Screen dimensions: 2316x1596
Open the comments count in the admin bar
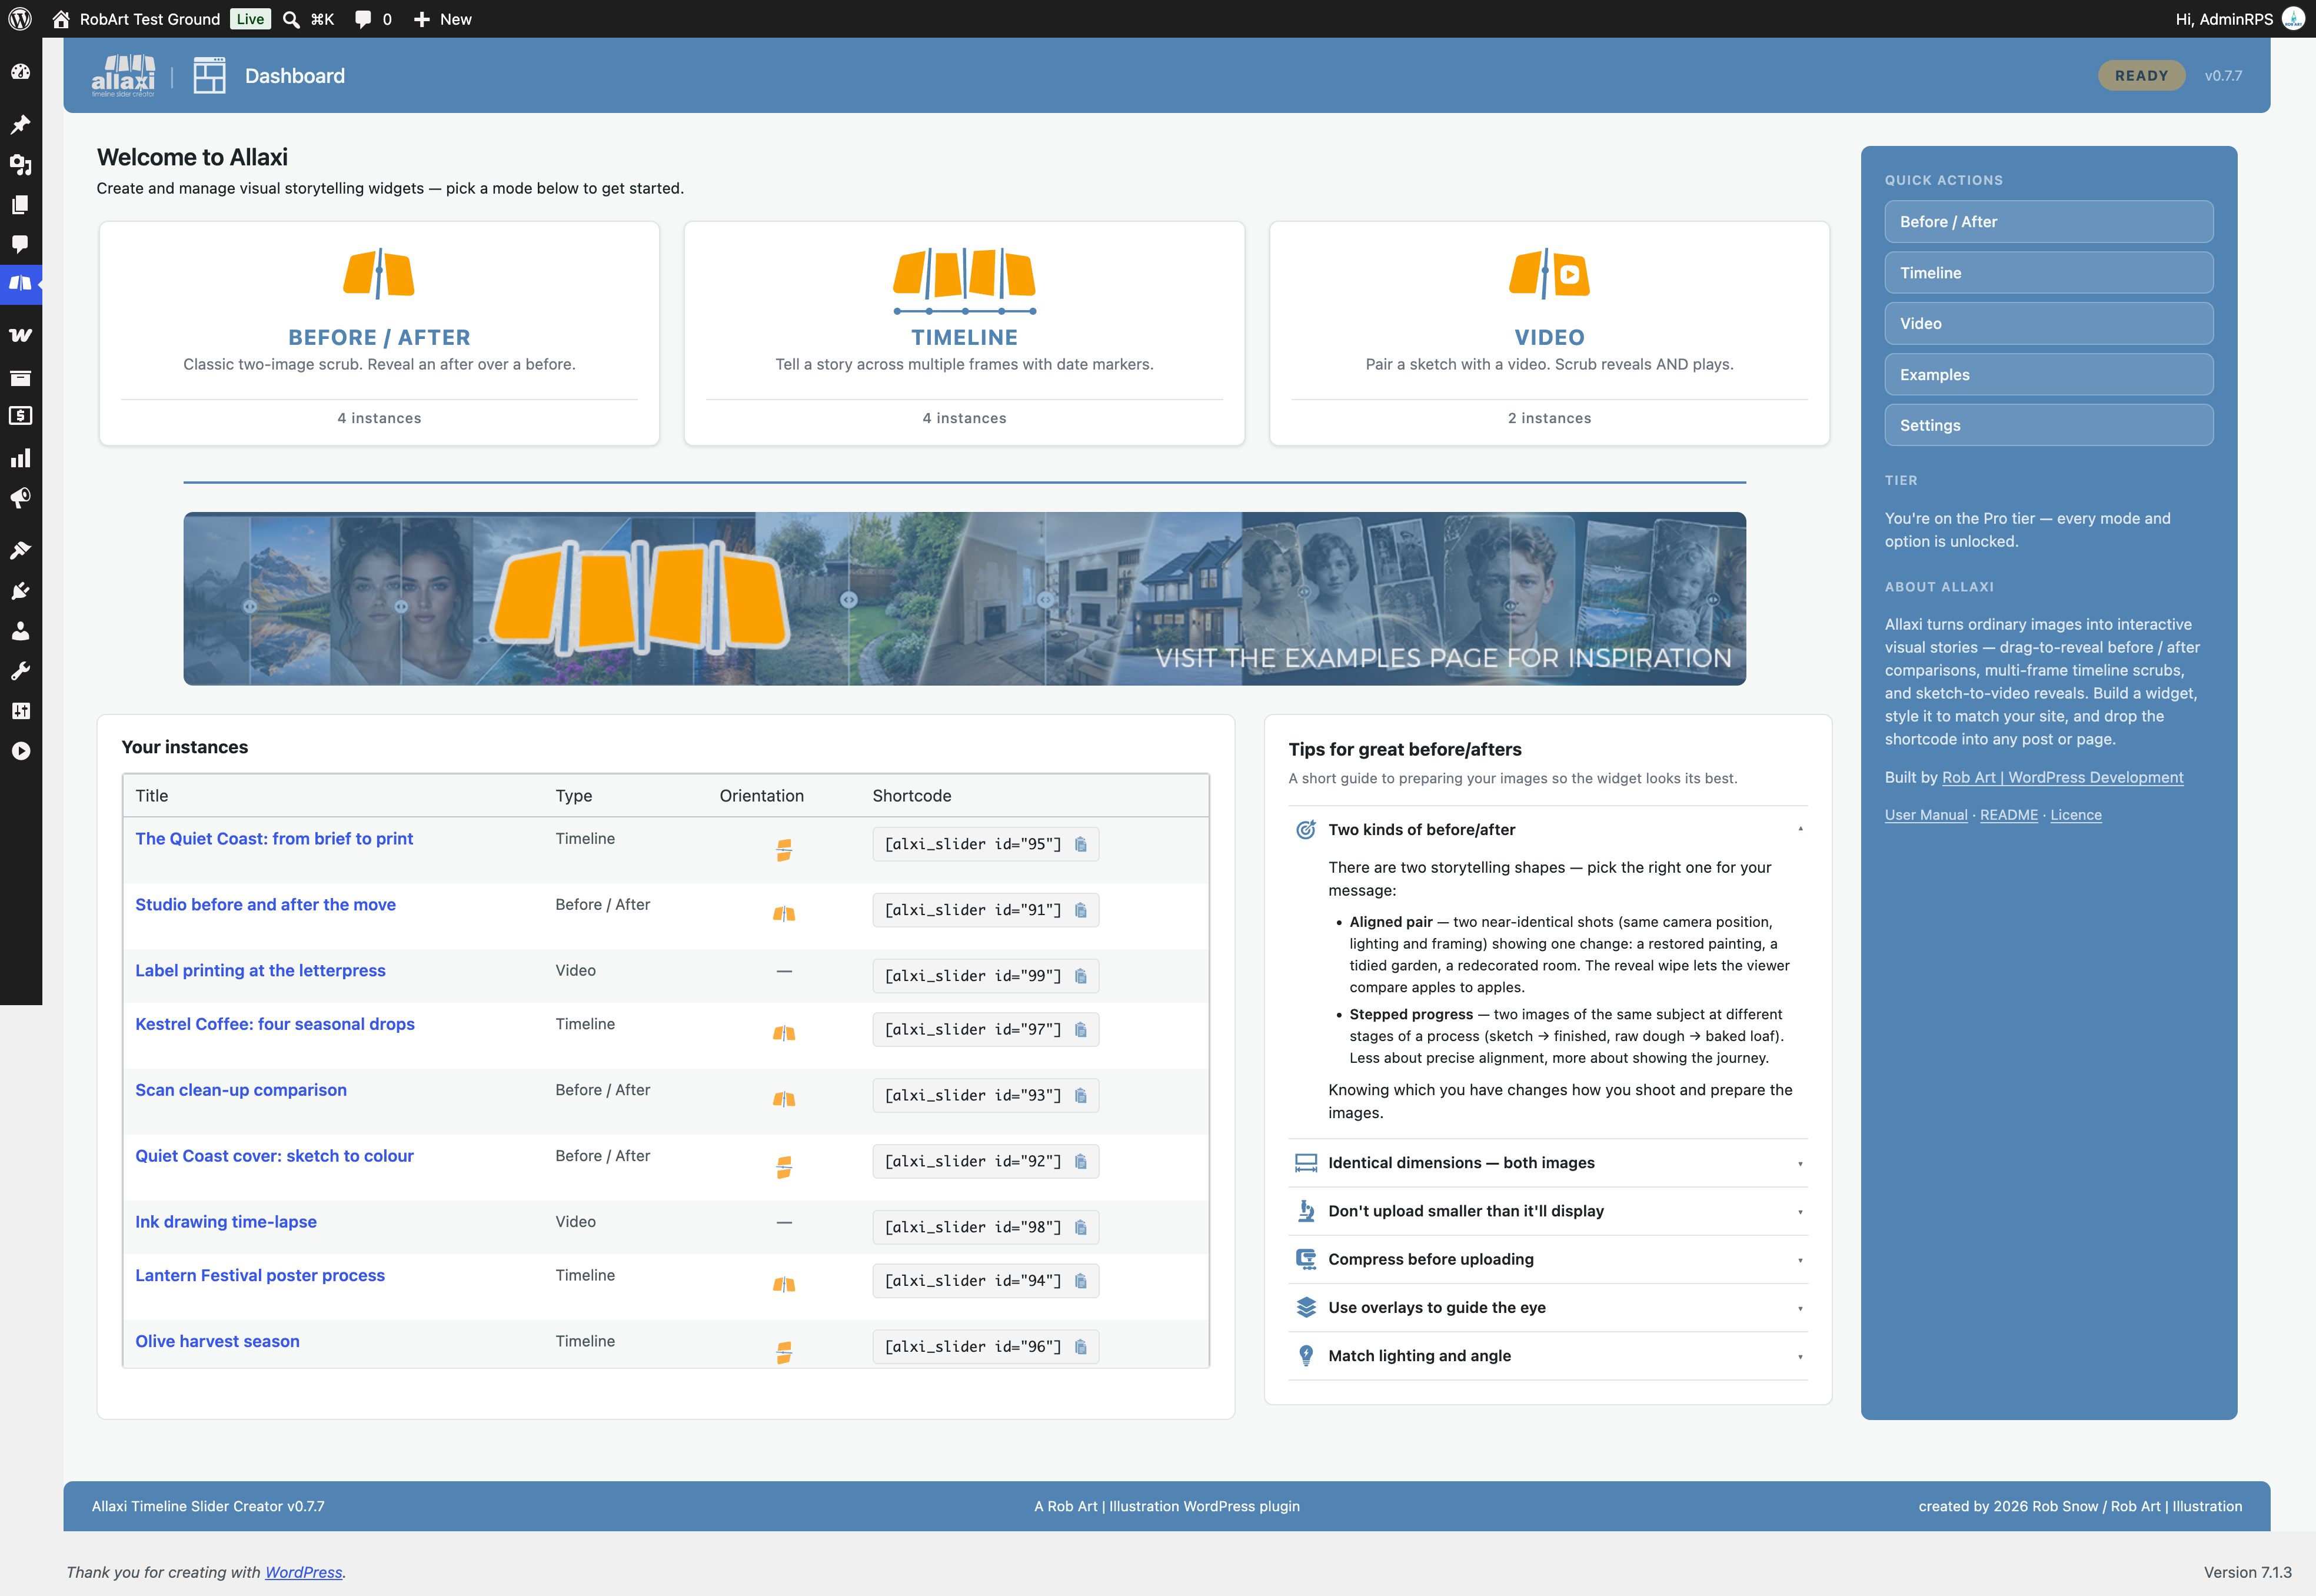tap(374, 19)
